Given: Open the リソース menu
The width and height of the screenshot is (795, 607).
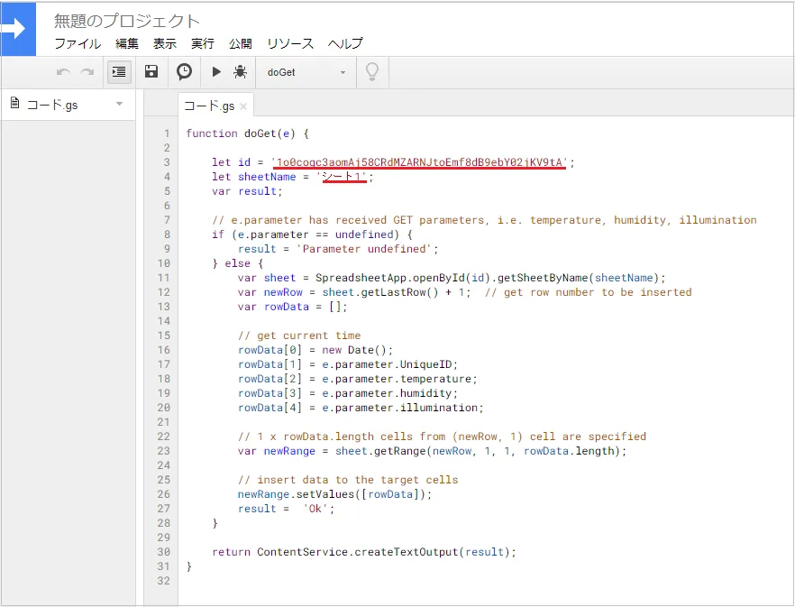Looking at the screenshot, I should coord(290,43).
